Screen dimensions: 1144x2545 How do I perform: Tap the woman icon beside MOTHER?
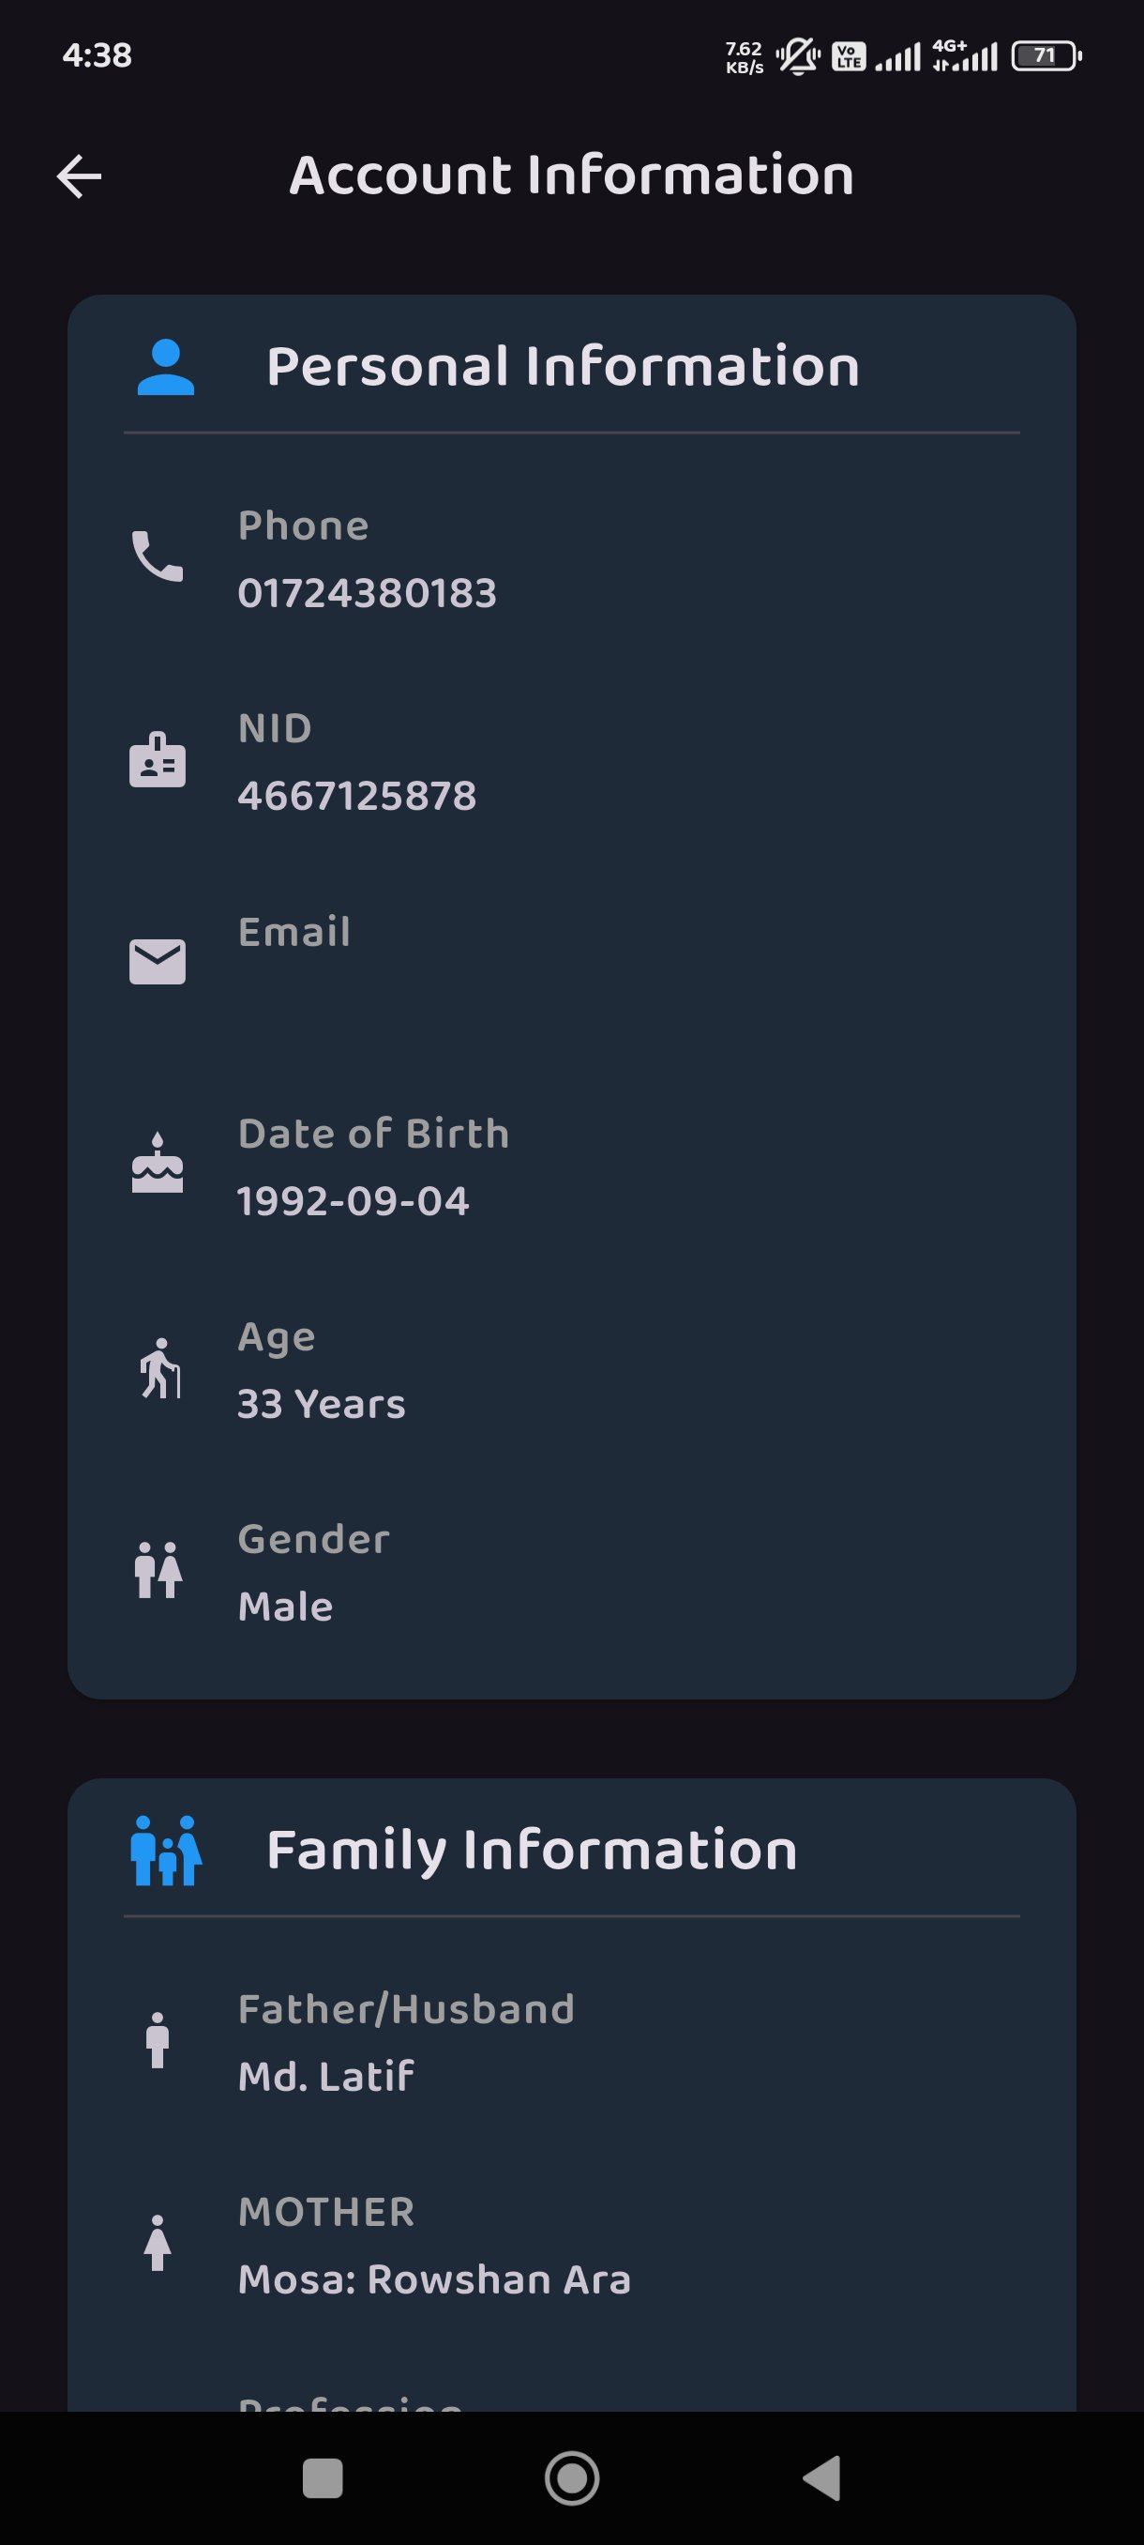[x=158, y=2243]
